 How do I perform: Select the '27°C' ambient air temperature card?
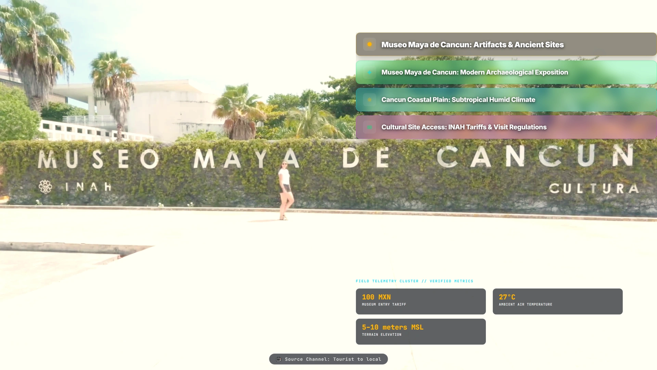[x=558, y=301]
